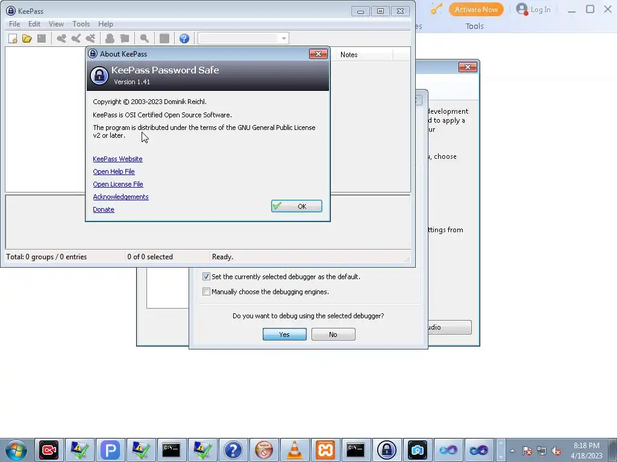Click OK in the About KeePass dialog
617x462 pixels.
[x=296, y=206]
